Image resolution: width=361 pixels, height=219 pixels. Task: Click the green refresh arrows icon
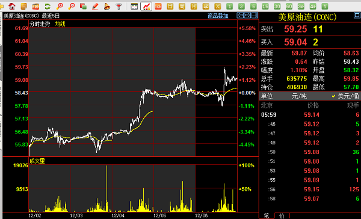[48, 6]
